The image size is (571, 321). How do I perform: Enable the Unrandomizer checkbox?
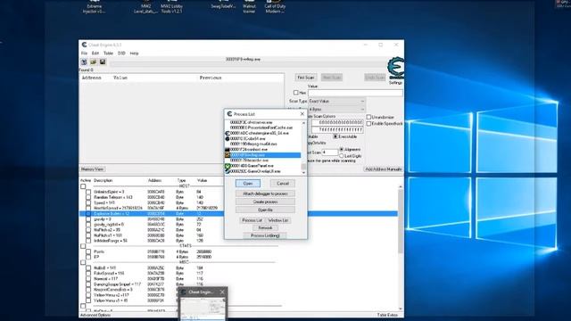point(368,117)
